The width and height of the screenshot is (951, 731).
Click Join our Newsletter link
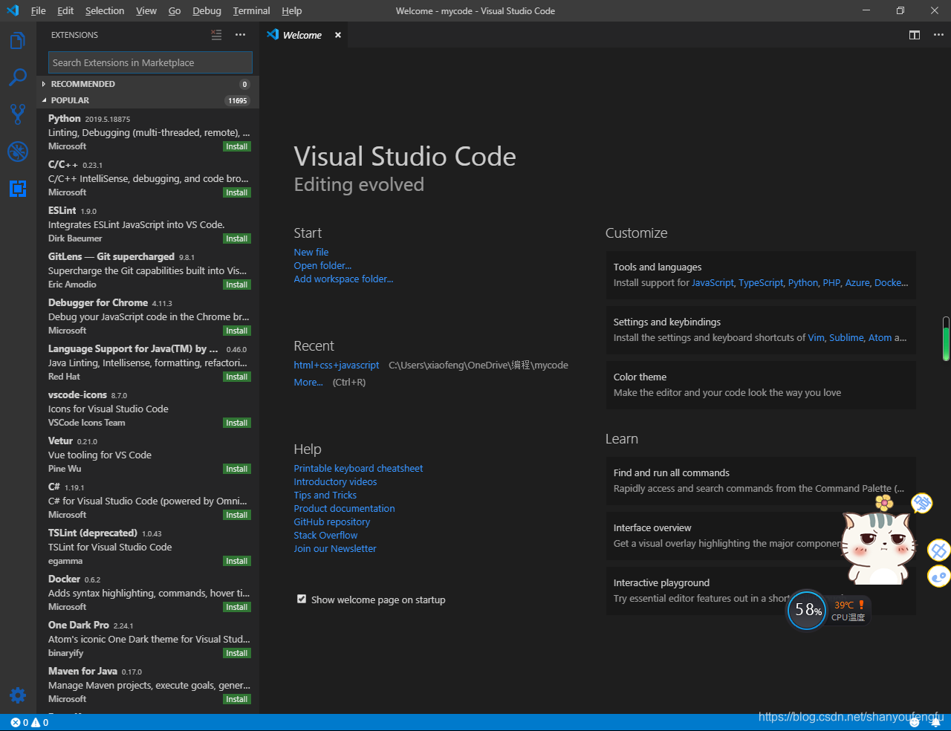point(335,548)
